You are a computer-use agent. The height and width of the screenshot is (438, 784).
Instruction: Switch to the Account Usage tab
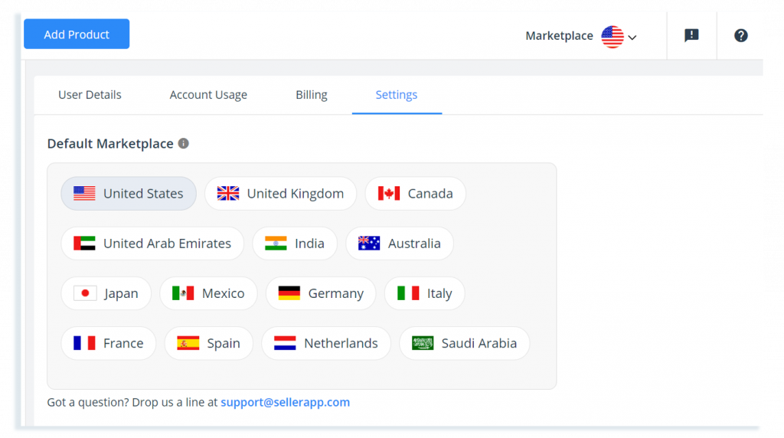[x=208, y=94]
